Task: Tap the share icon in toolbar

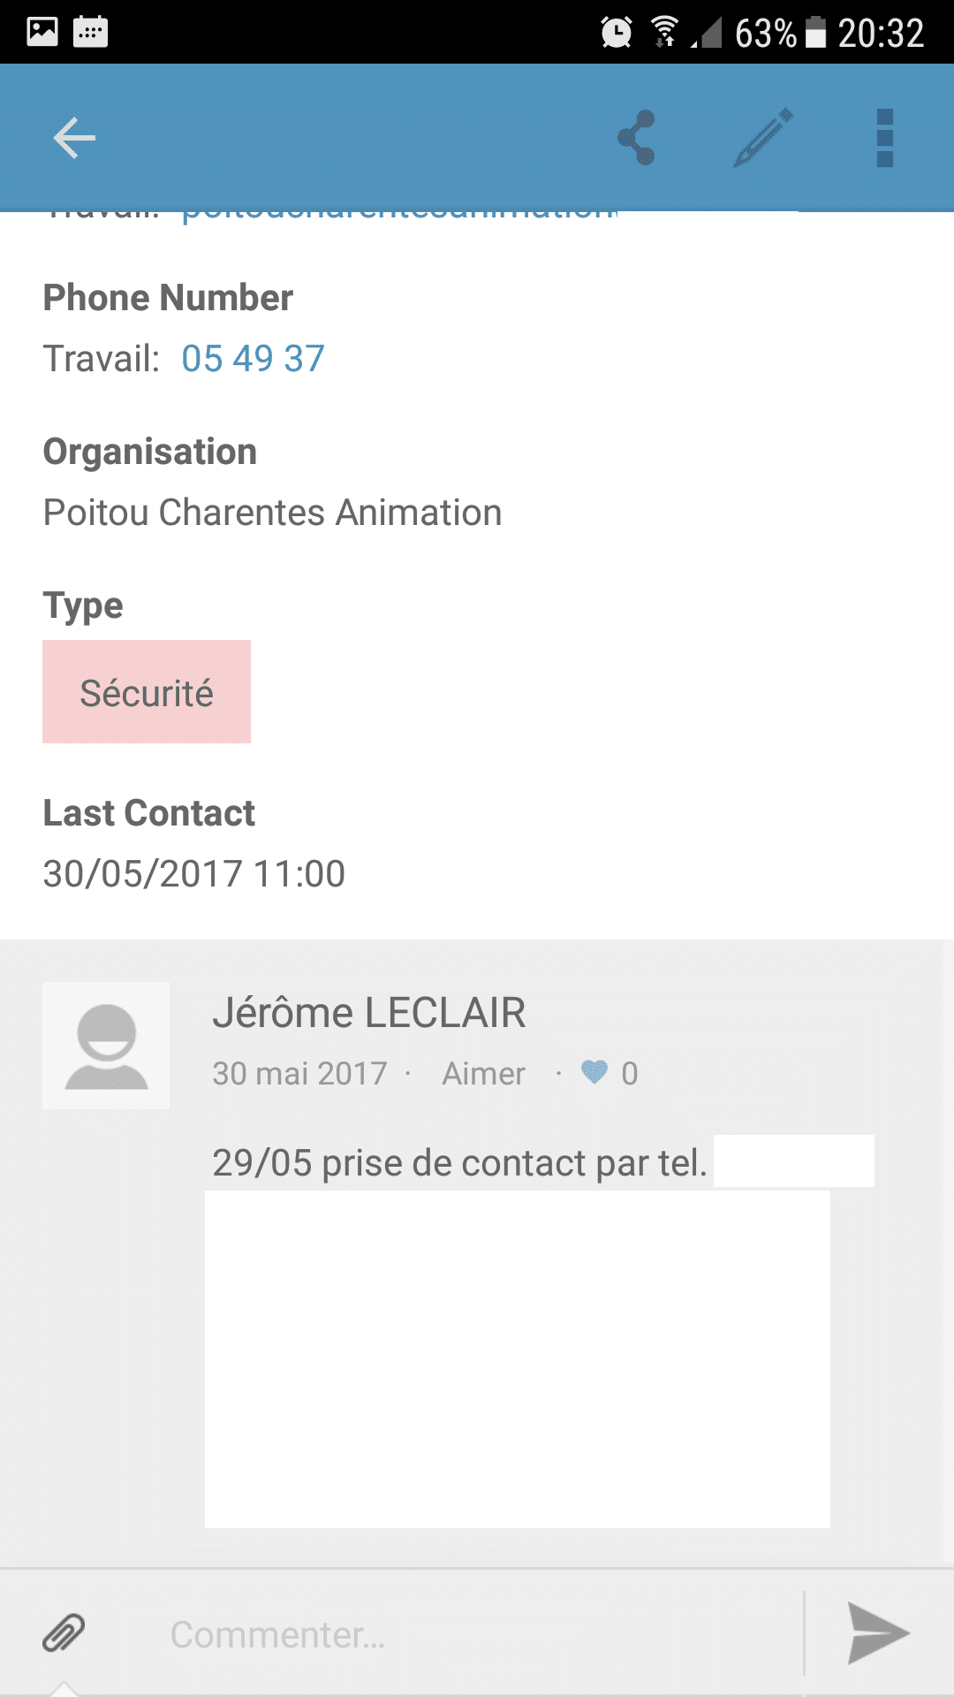Action: coord(637,138)
